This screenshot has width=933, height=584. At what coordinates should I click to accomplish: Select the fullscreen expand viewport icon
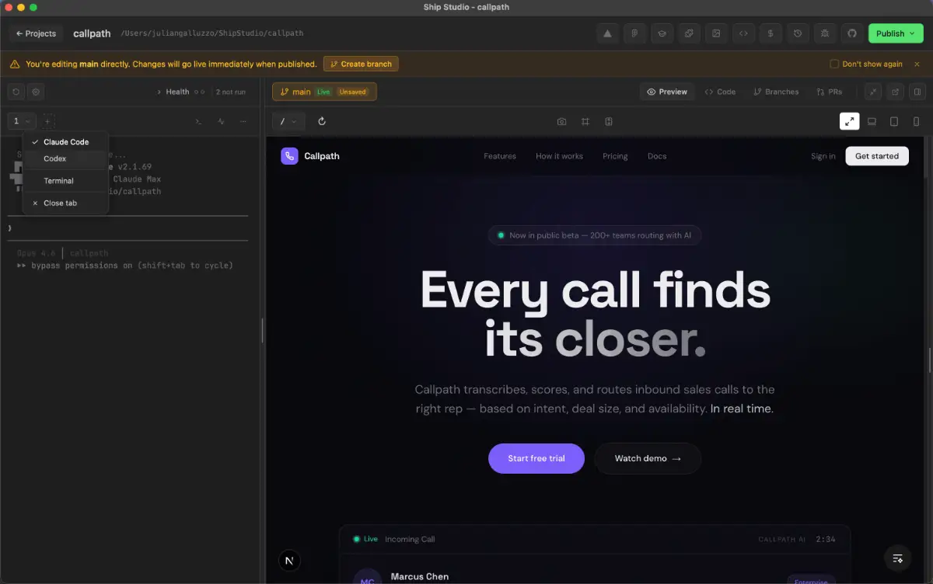(x=850, y=121)
